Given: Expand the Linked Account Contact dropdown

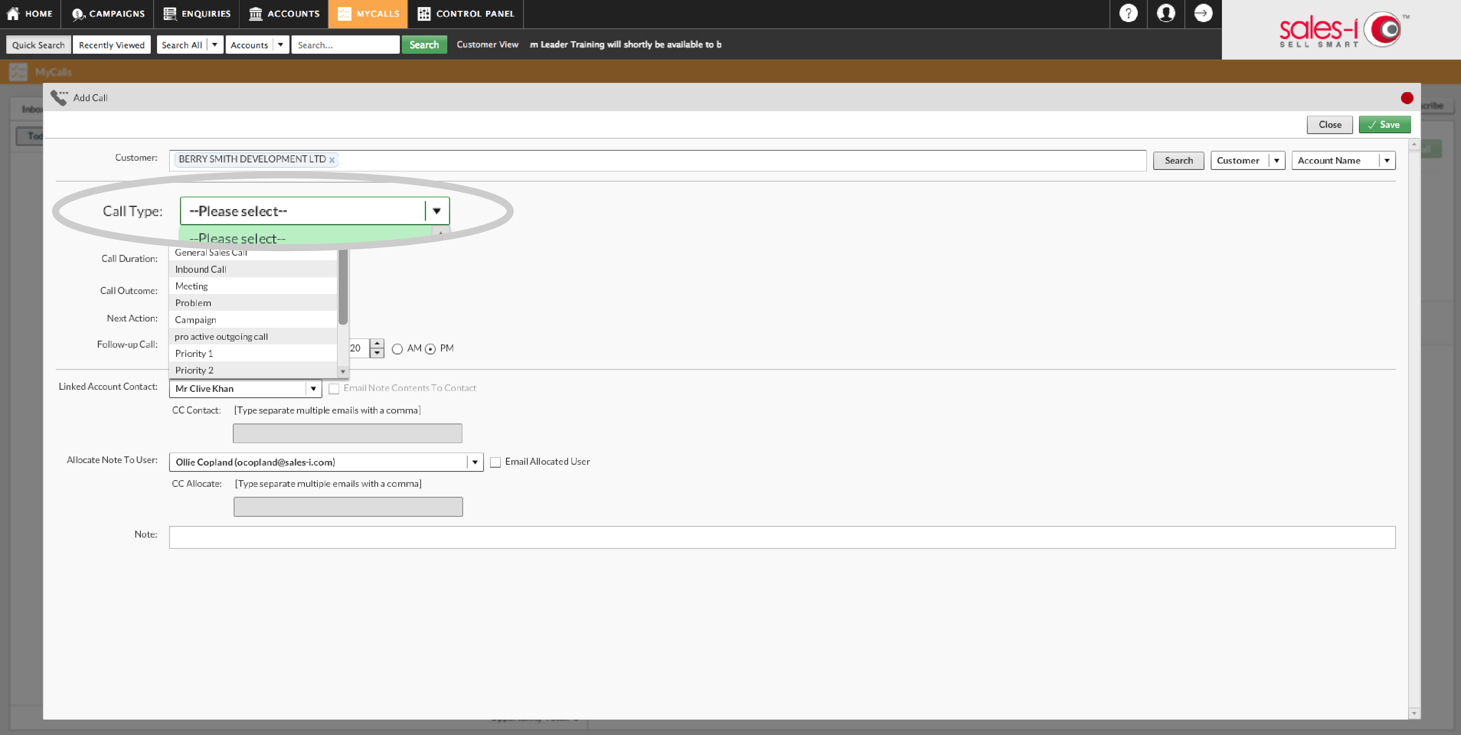Looking at the screenshot, I should [313, 389].
